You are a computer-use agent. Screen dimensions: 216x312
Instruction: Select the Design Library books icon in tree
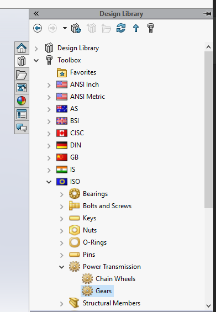[x=49, y=48]
